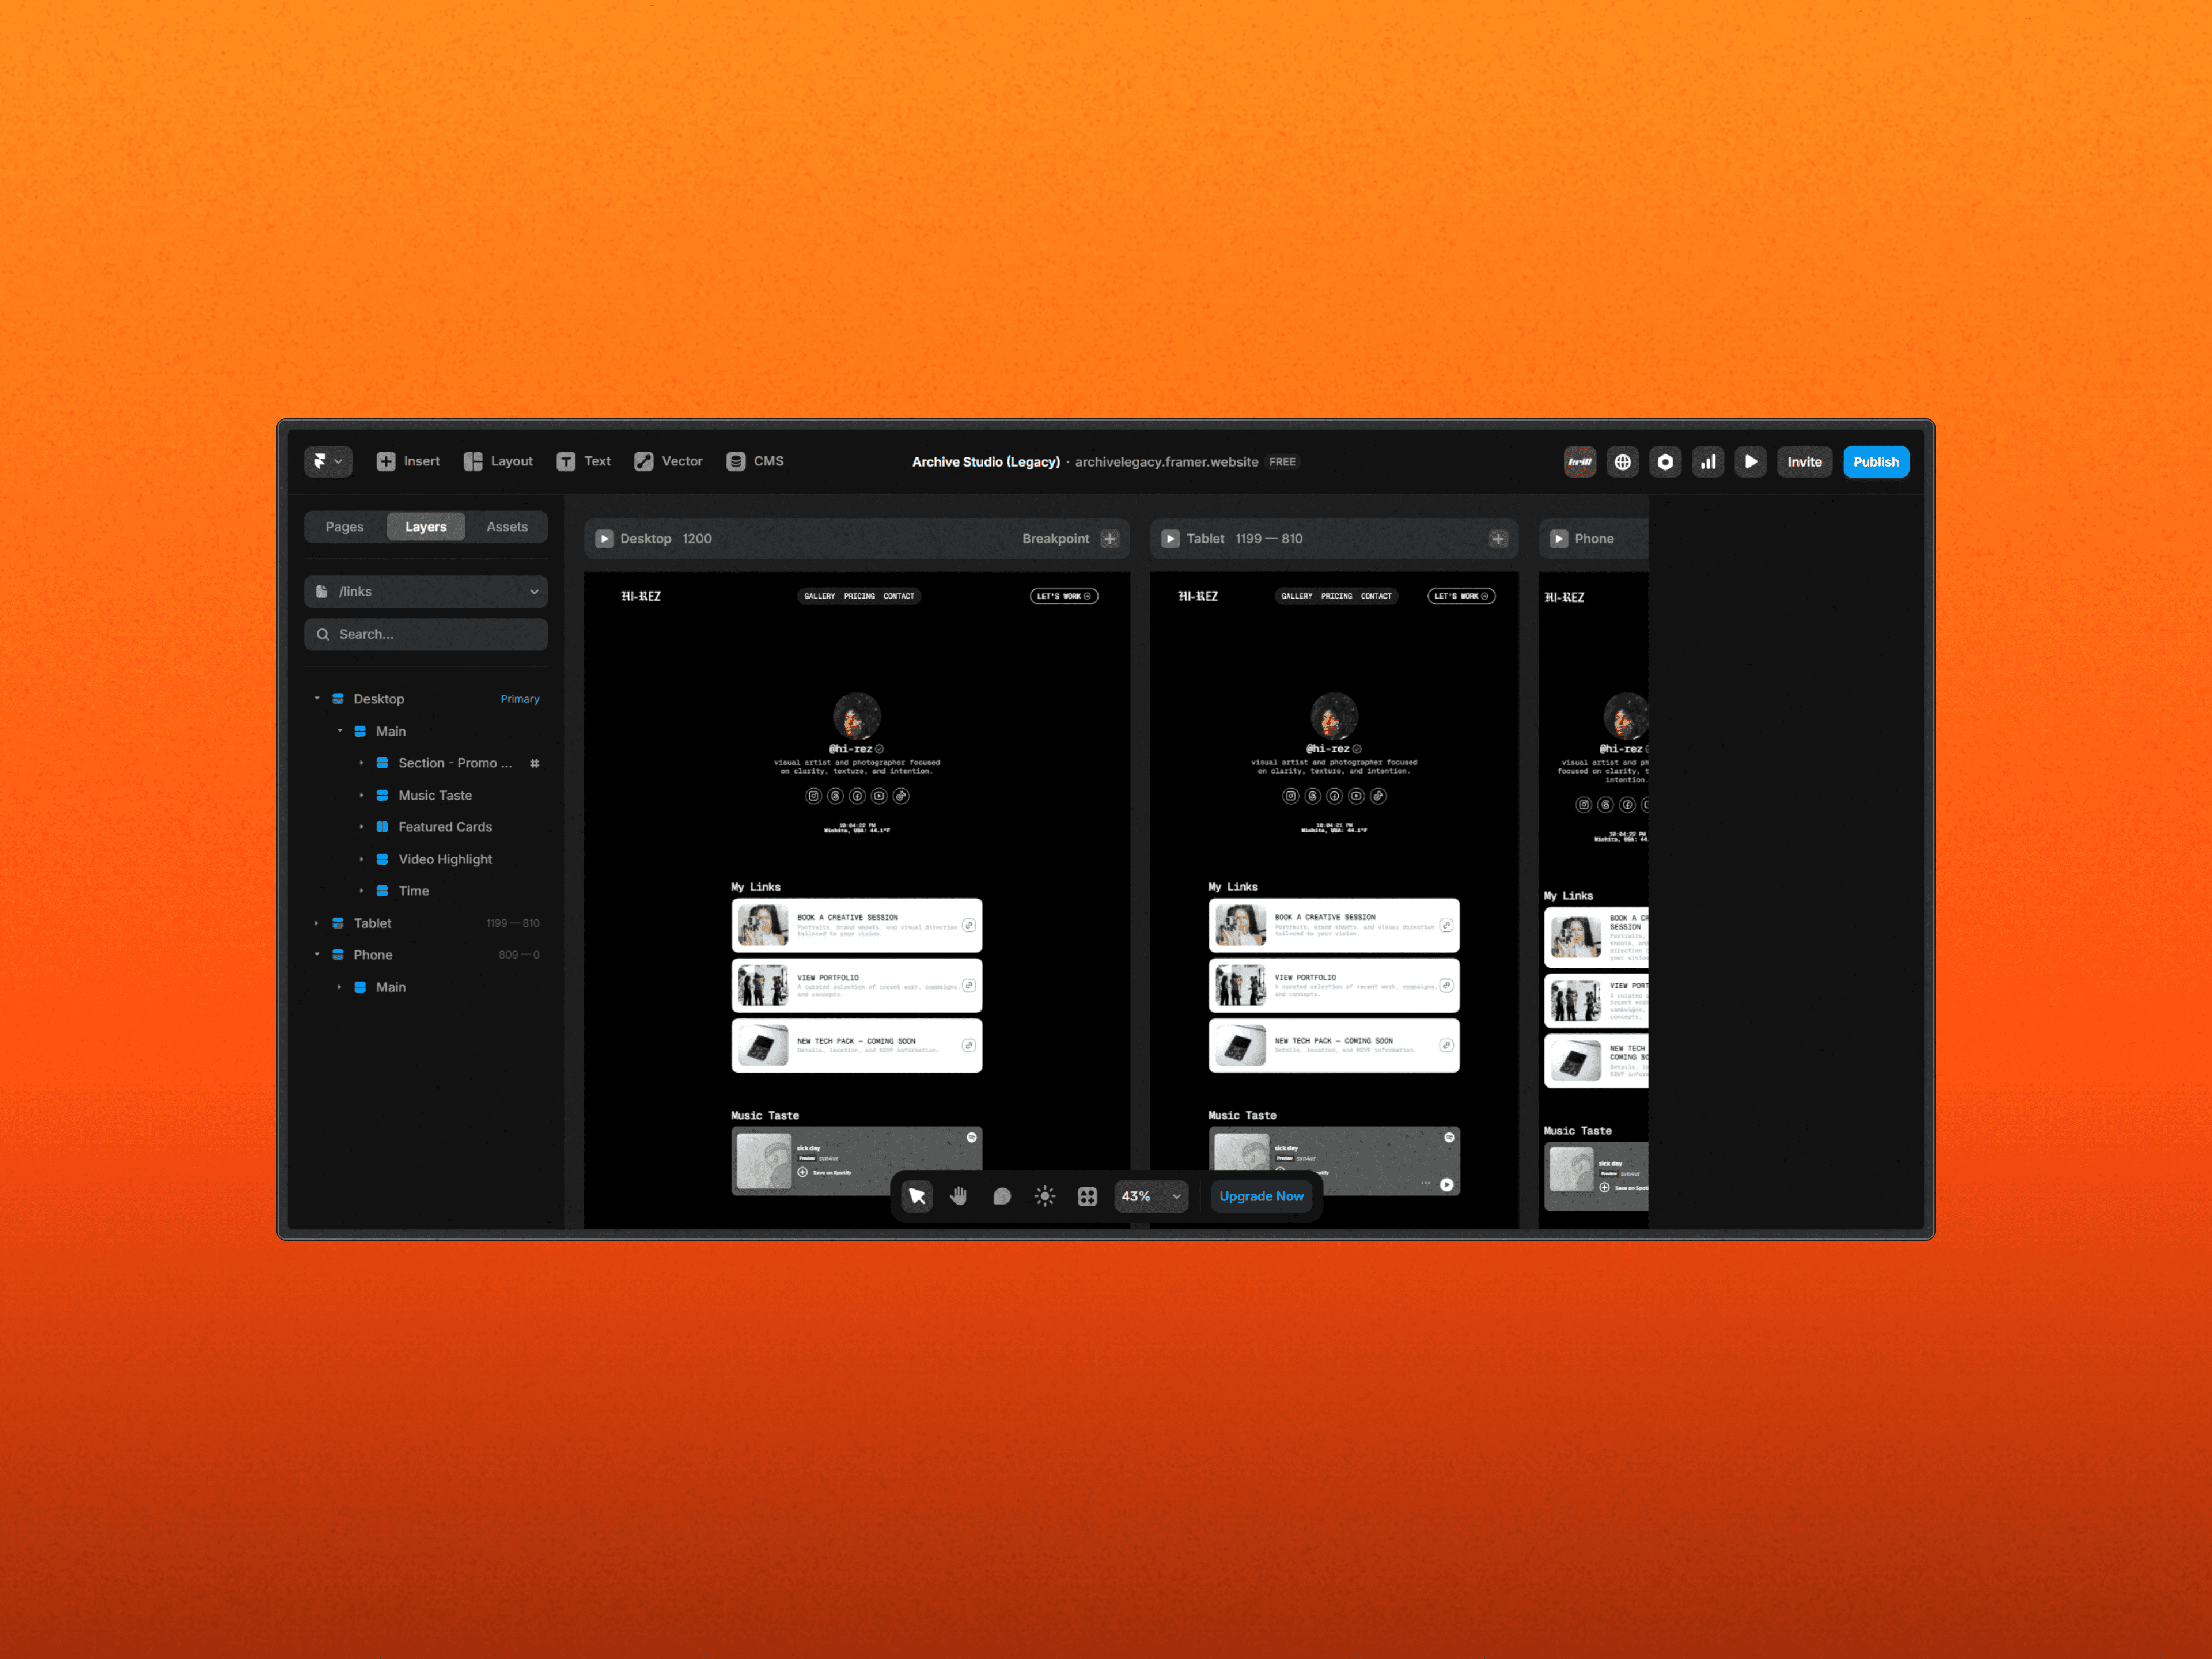The image size is (2212, 1659).
Task: Preview the Tablet breakpoint play toggle
Action: (x=1170, y=539)
